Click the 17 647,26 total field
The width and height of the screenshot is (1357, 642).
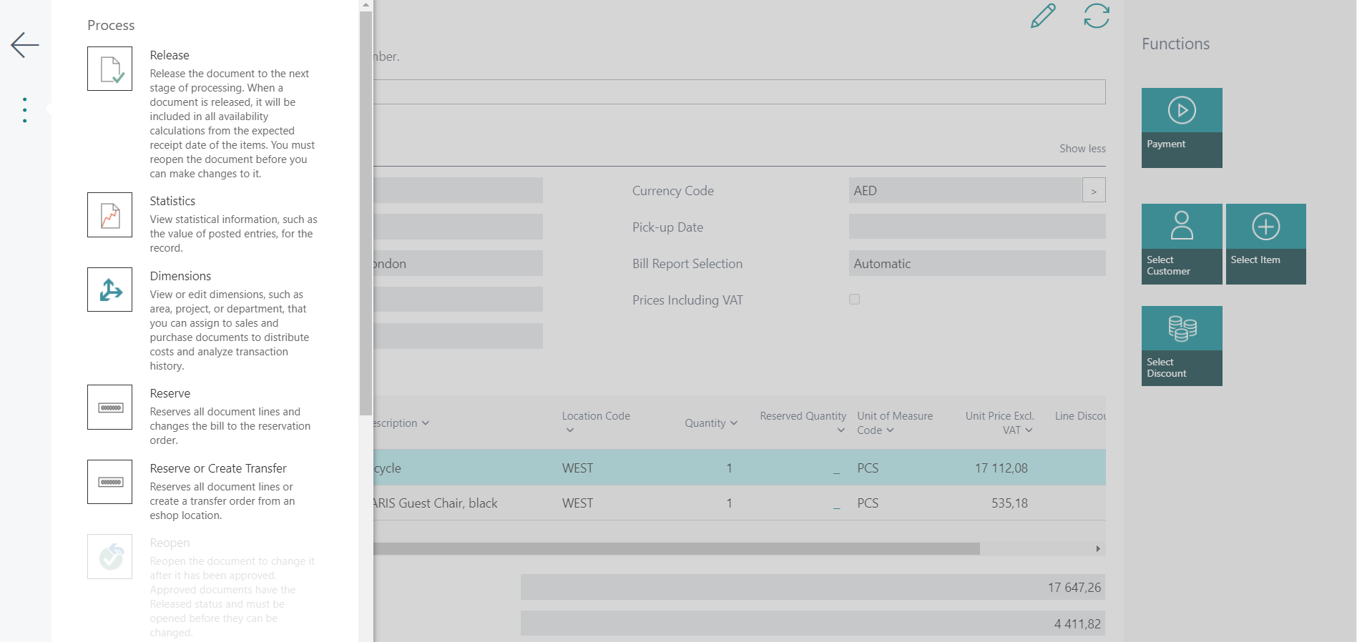[x=813, y=587]
